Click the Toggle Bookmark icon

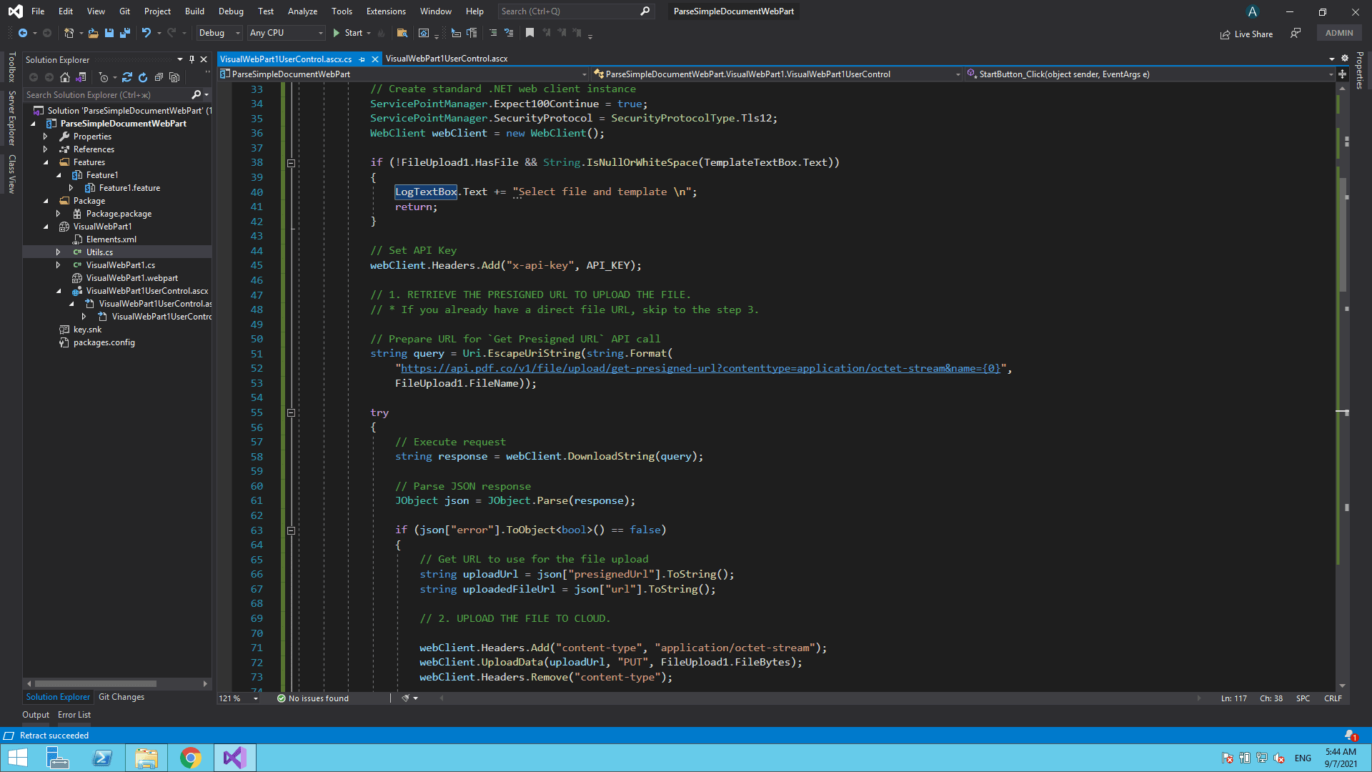[x=530, y=33]
